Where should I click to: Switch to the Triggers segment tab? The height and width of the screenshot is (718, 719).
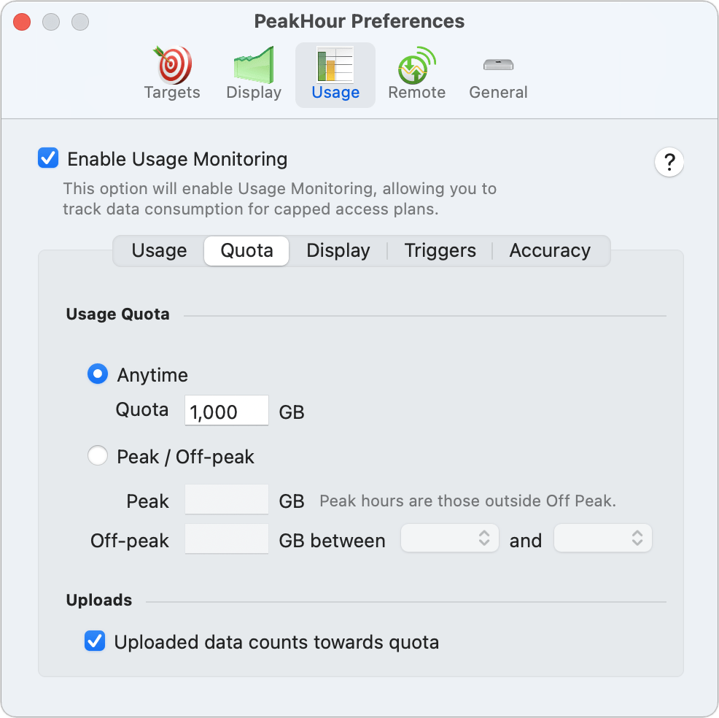[440, 251]
